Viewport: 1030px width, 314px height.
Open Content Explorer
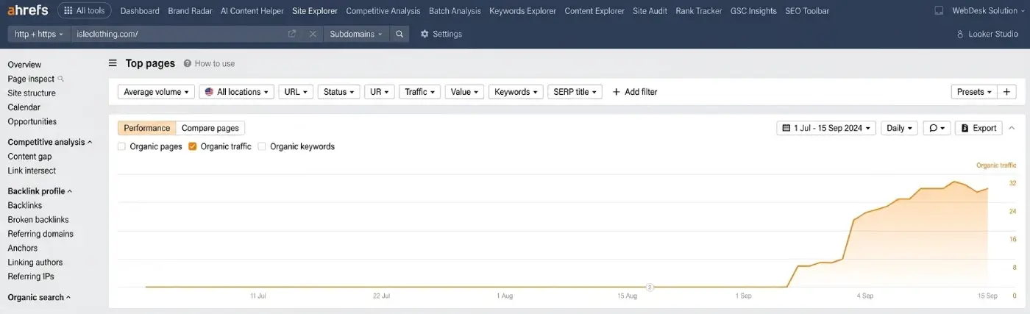point(594,11)
